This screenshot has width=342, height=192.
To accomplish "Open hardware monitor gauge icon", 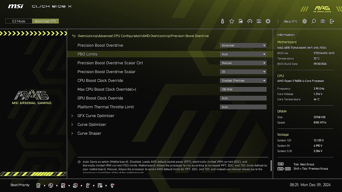I will pos(250,21).
